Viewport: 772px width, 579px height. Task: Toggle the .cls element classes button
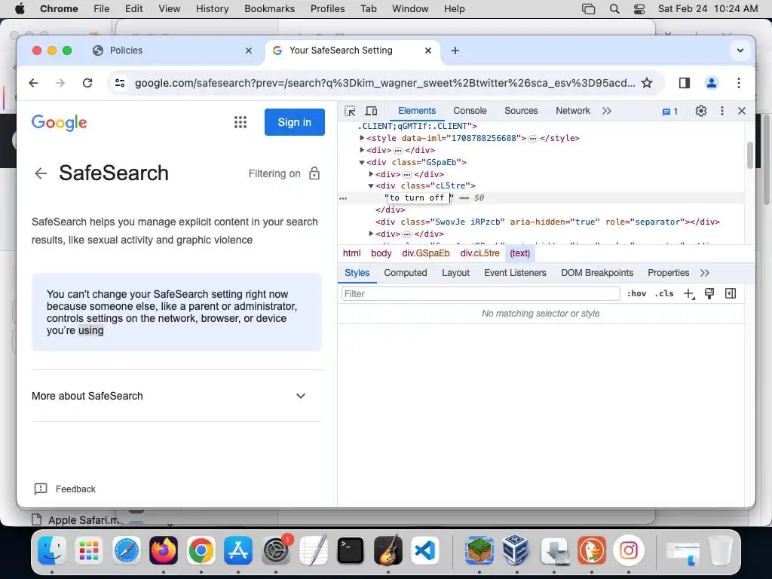click(x=664, y=293)
